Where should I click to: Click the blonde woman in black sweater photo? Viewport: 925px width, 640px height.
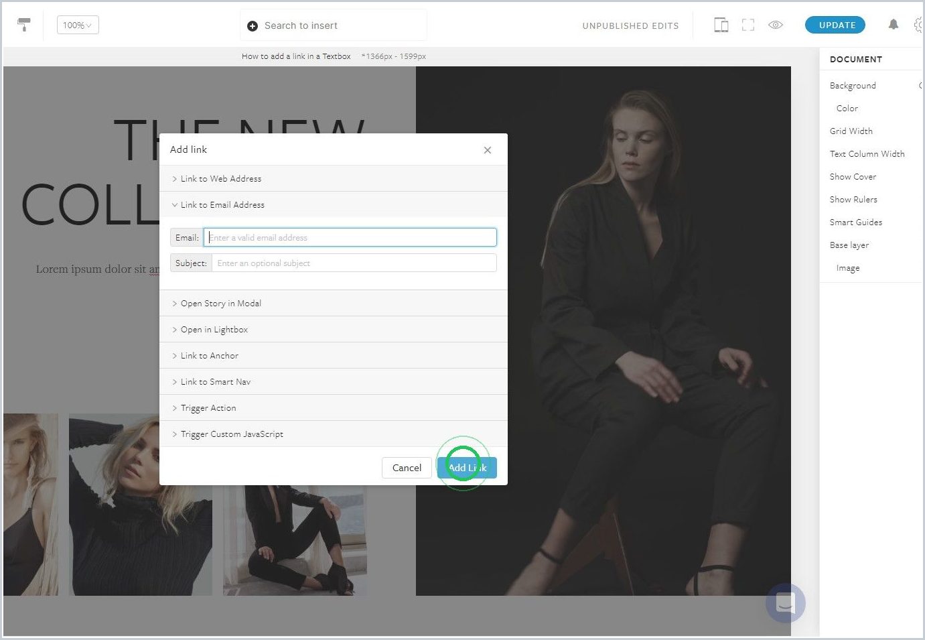[x=141, y=505]
